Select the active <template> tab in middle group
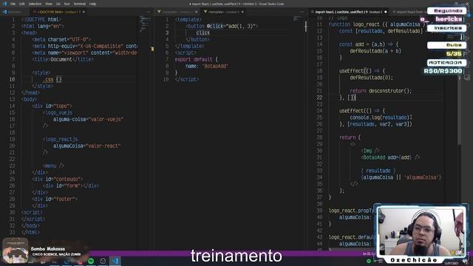The width and height of the screenshot is (473, 266). click(223, 12)
